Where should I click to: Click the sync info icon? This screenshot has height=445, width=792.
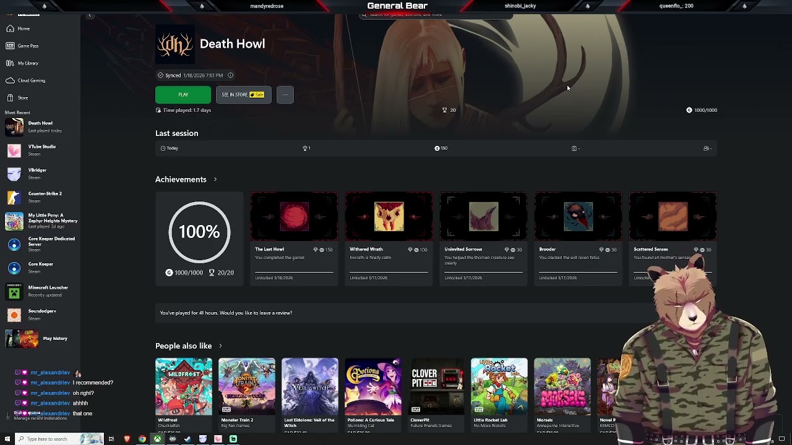(230, 75)
